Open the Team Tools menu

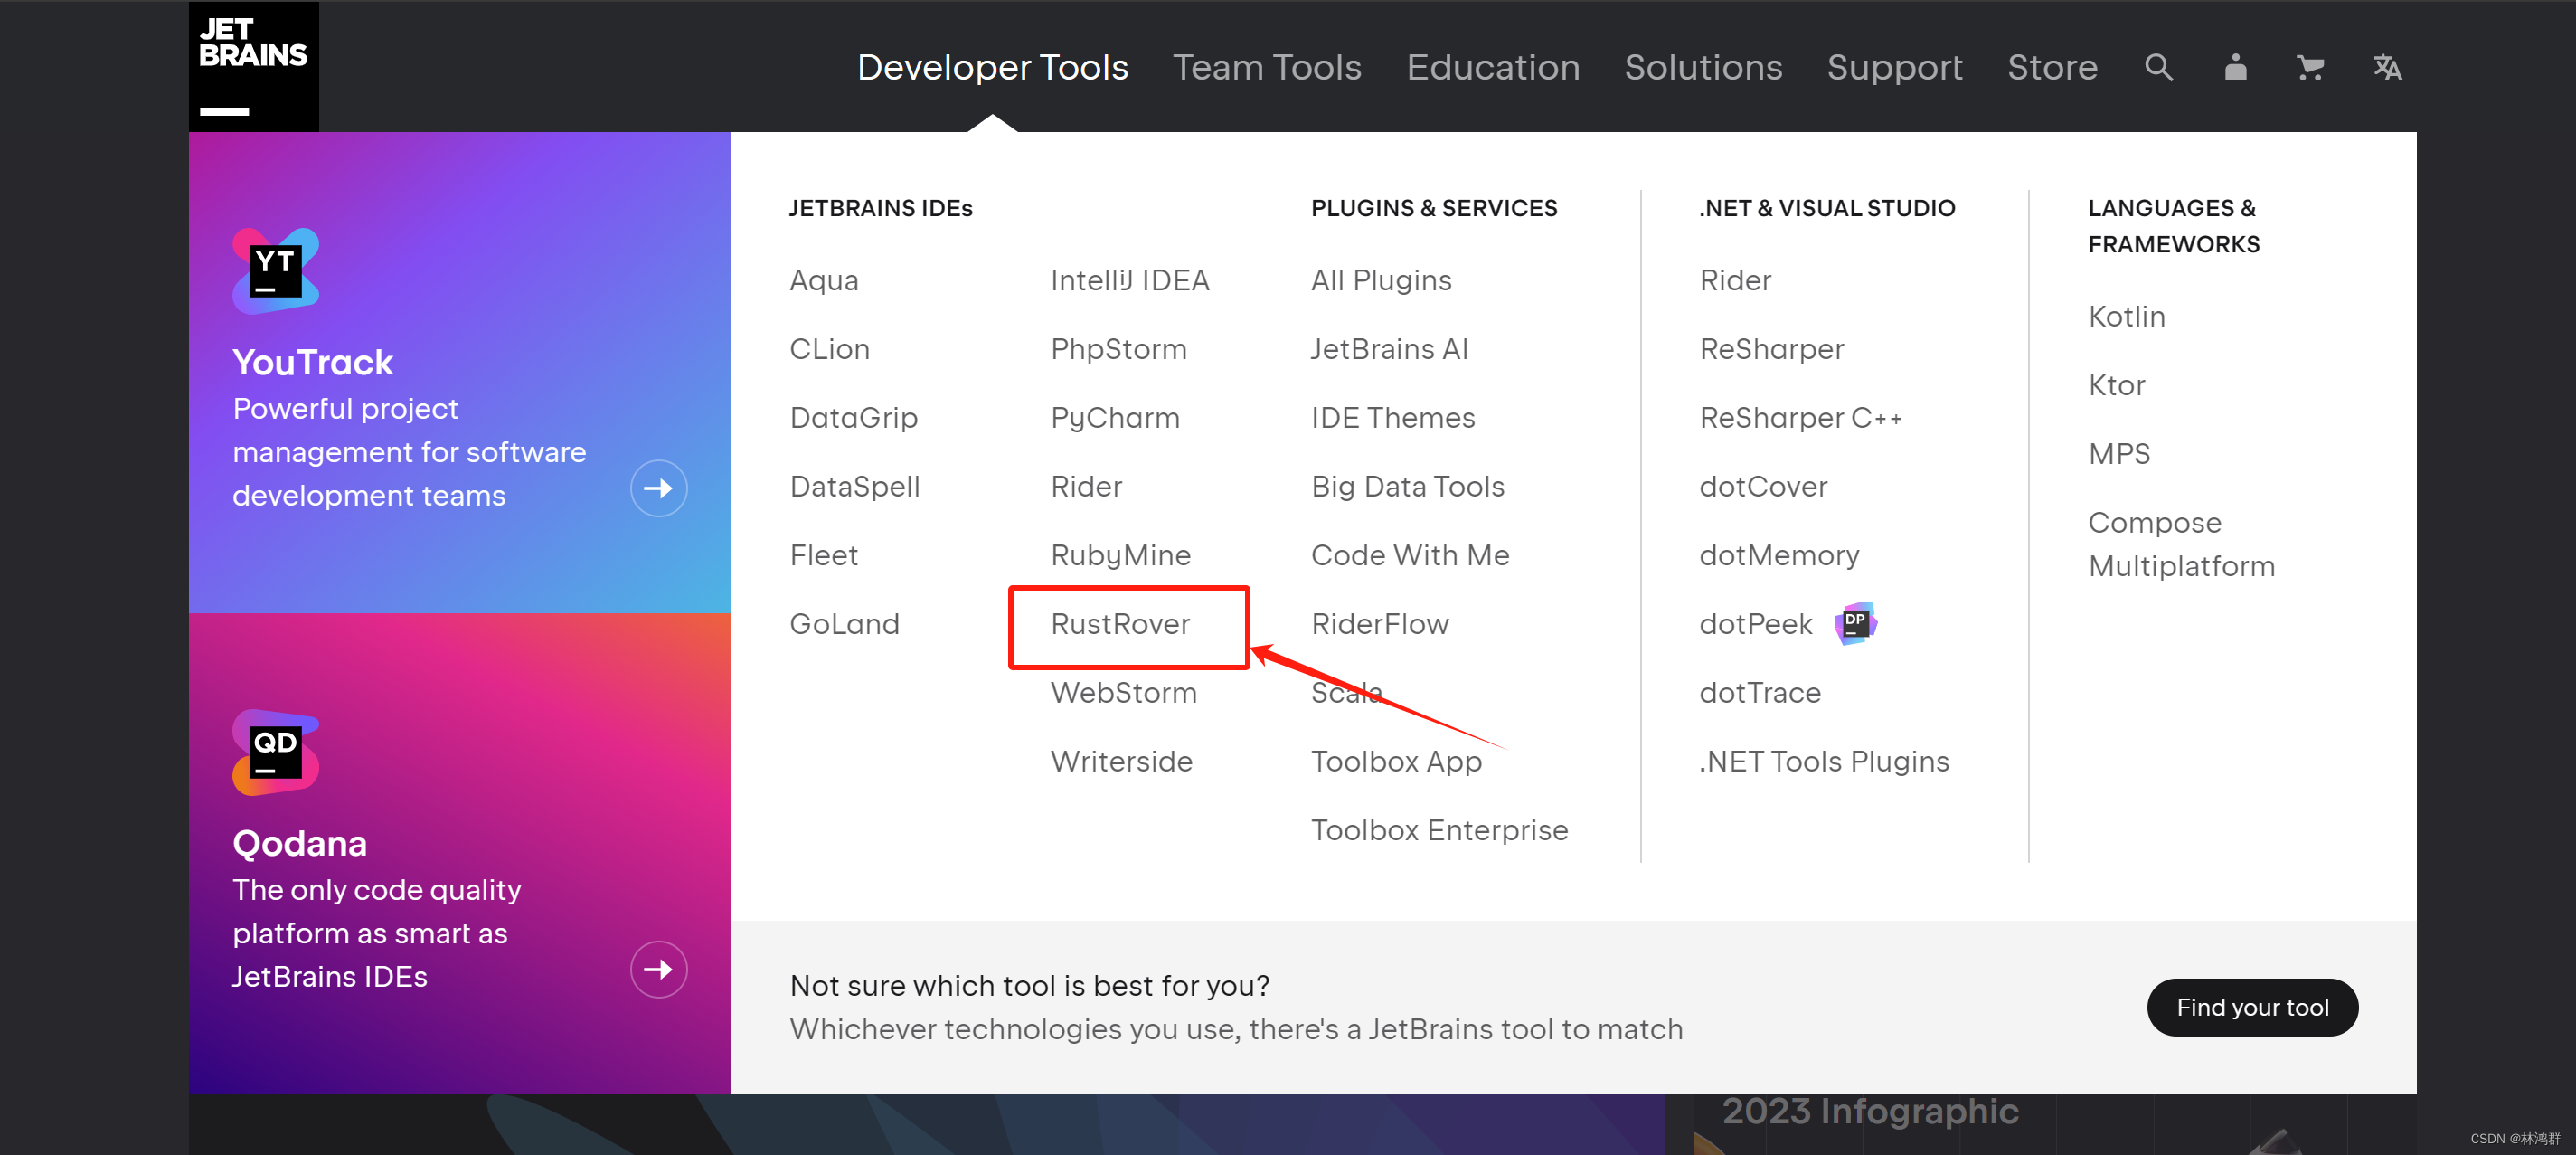tap(1267, 67)
